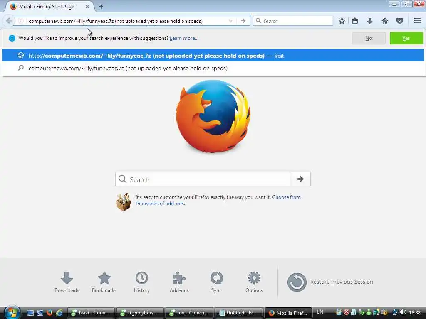The width and height of the screenshot is (426, 319).
Task: Bookmark this page with the star icon
Action: (x=342, y=21)
